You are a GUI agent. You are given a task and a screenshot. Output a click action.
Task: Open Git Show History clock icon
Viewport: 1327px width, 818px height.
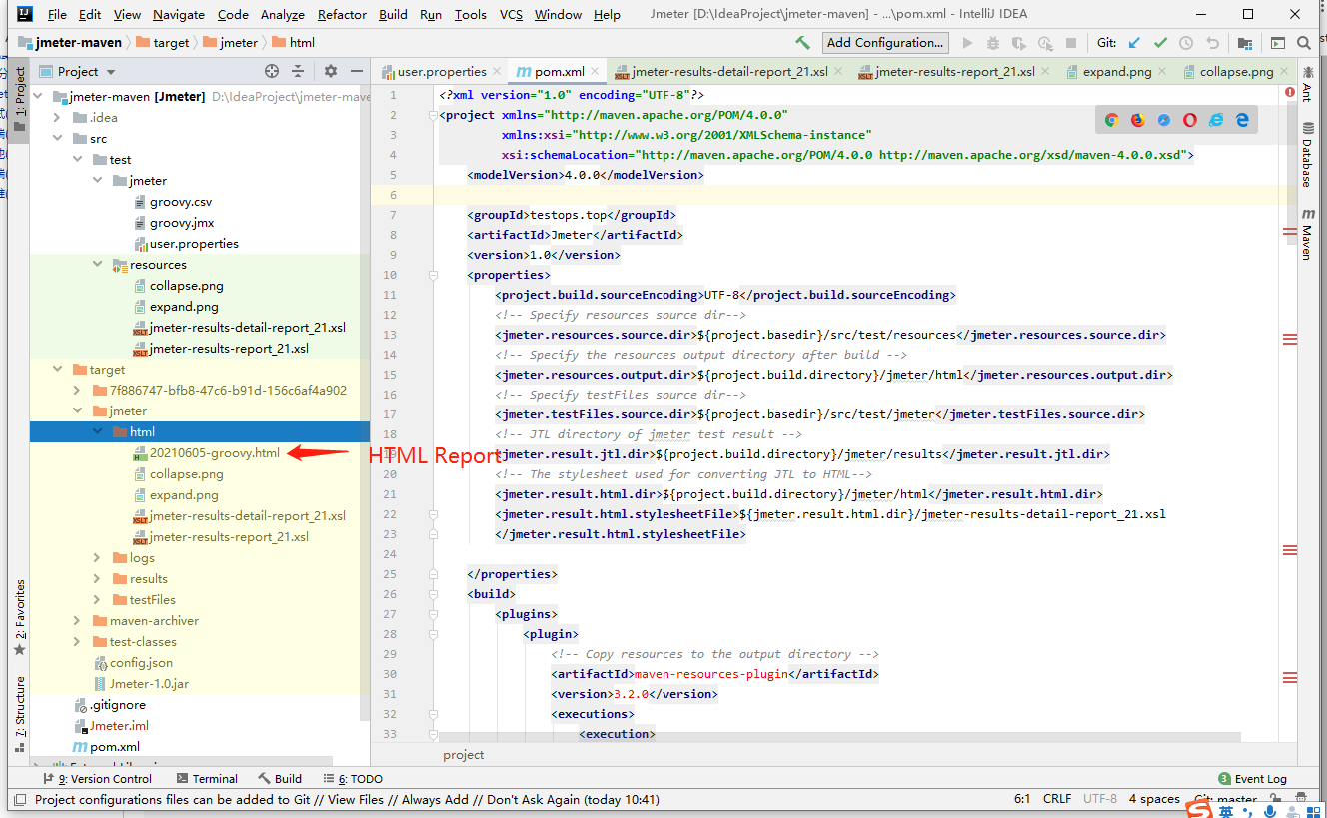(x=1186, y=43)
